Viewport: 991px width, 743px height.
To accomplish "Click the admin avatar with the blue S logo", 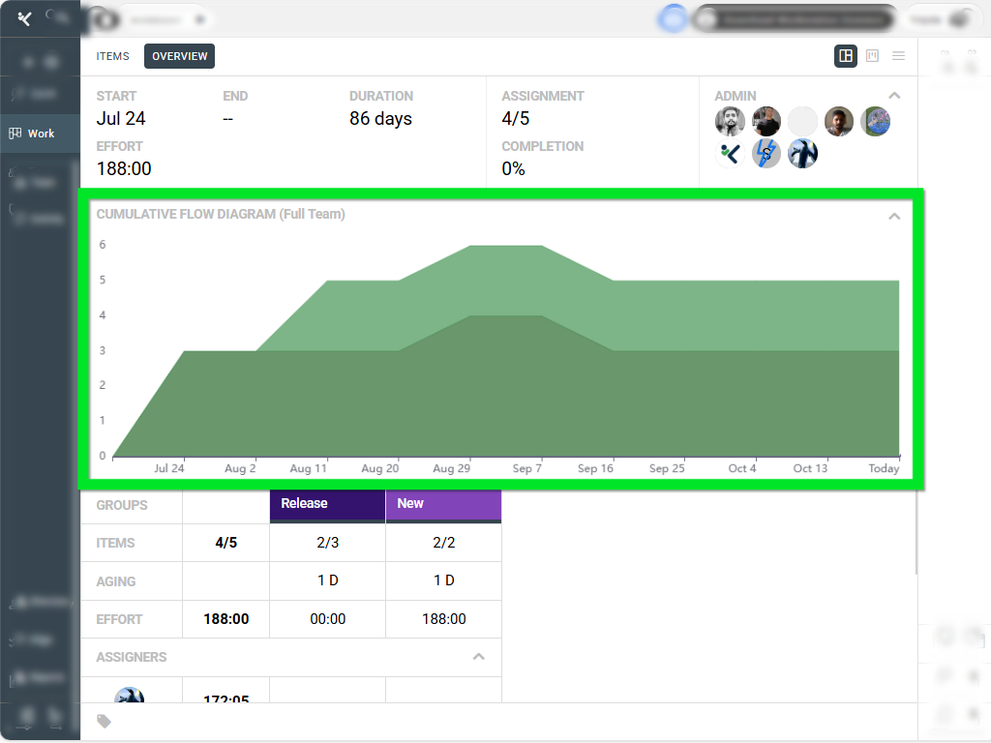I will 766,154.
